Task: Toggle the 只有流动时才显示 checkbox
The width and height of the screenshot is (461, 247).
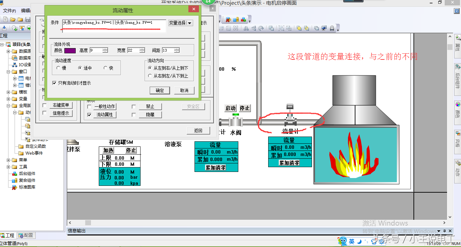Action: click(x=54, y=83)
